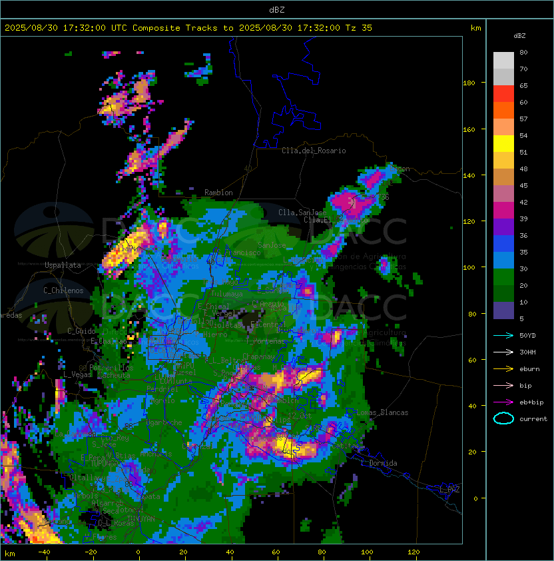Click the 'C_Guido' map label
The width and height of the screenshot is (554, 561).
pos(81,331)
